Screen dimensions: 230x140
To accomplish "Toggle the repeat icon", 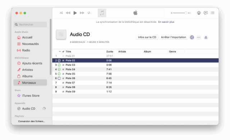I will (x=89, y=13).
